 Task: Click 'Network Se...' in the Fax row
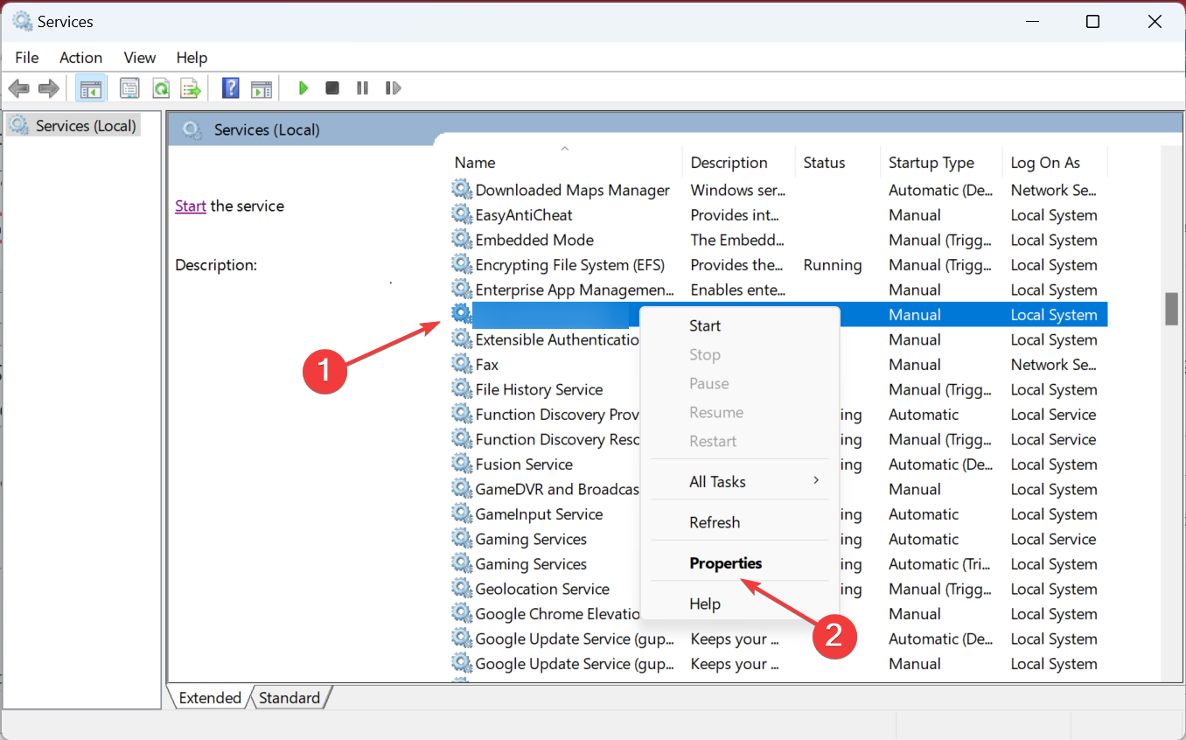point(1054,364)
